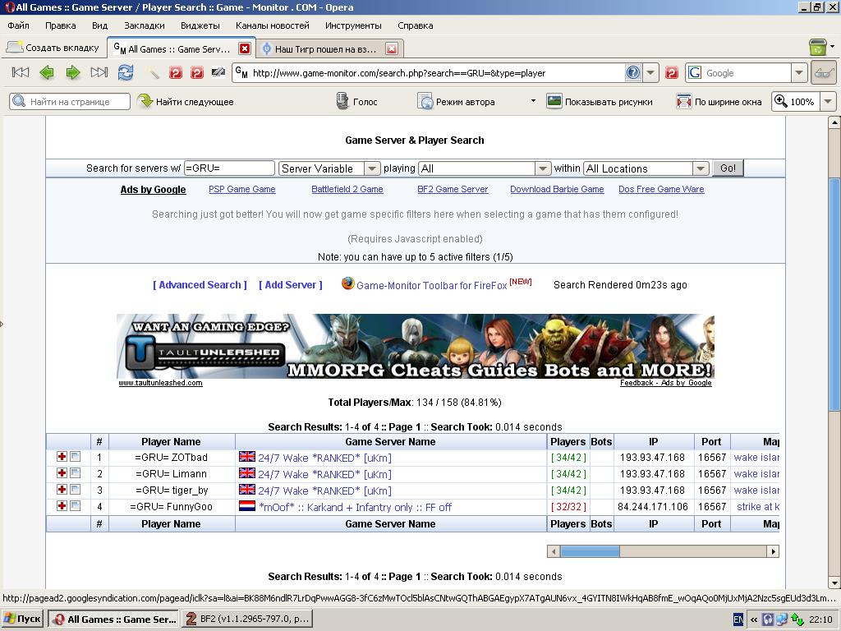Viewport: 841px width, 631px height.
Task: Close the All Games tab
Action: click(x=245, y=48)
